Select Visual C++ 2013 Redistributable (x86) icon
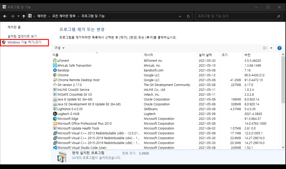This screenshot has height=169, width=286. point(55,133)
